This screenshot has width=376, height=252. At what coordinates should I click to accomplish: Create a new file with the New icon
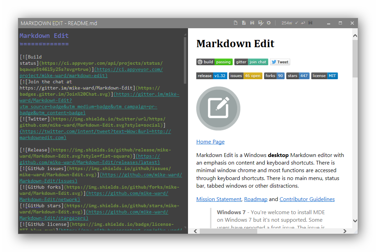[x=236, y=23]
